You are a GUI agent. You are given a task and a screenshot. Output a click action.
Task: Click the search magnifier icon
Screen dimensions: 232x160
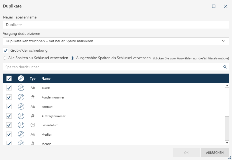(x=225, y=67)
